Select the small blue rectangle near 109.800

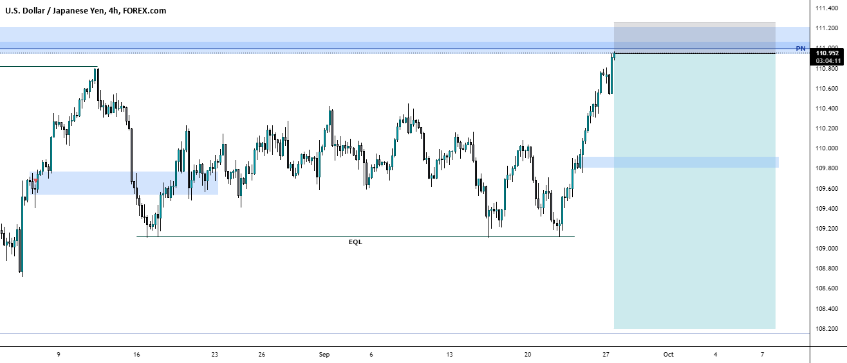point(680,163)
